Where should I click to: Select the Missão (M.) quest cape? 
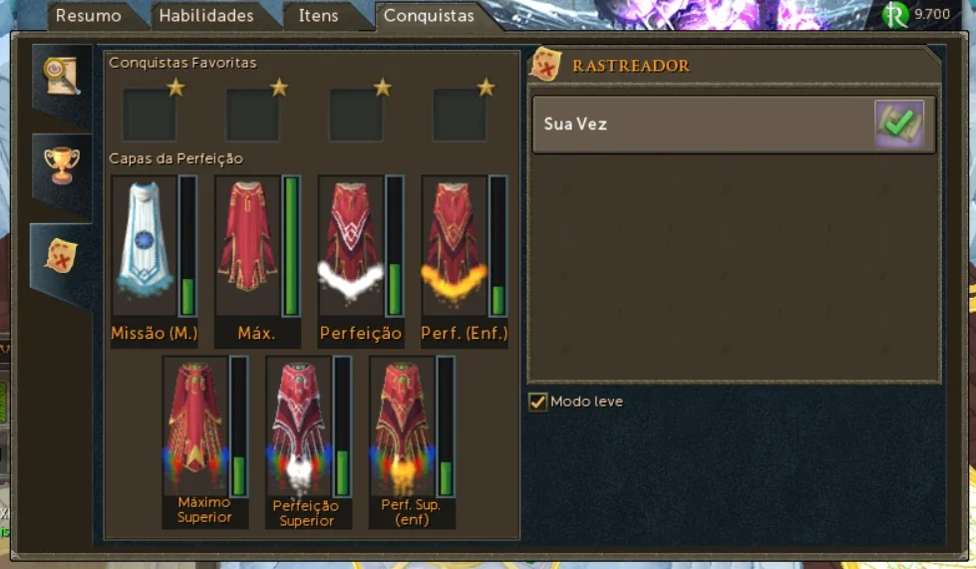tap(145, 245)
